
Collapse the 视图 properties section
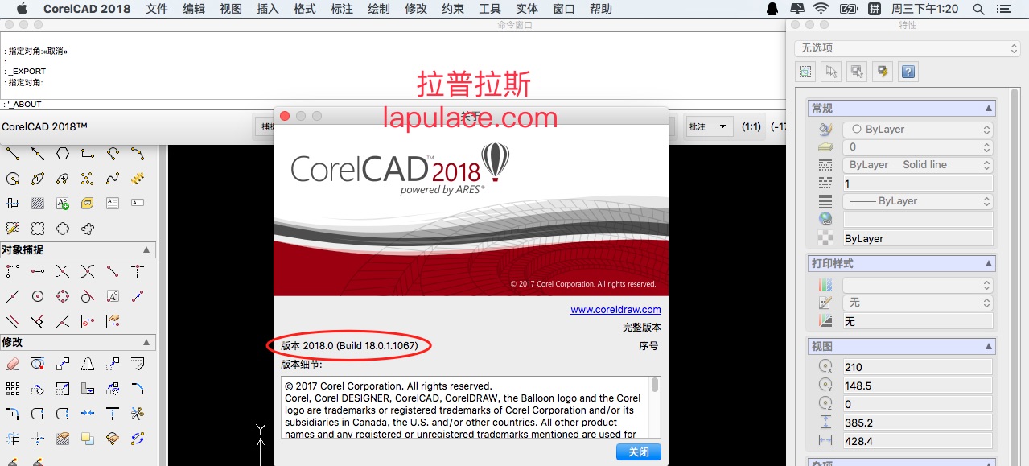pyautogui.click(x=988, y=347)
